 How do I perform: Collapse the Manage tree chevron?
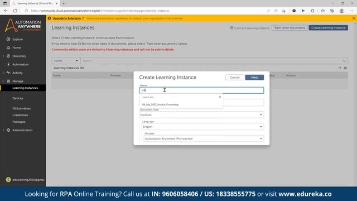tap(3, 81)
